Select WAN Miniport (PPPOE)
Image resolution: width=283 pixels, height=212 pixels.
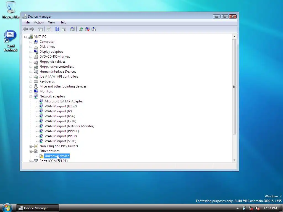point(62,131)
